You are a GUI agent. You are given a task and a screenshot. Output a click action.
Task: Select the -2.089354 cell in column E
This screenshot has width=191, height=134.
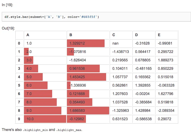click(x=166, y=111)
